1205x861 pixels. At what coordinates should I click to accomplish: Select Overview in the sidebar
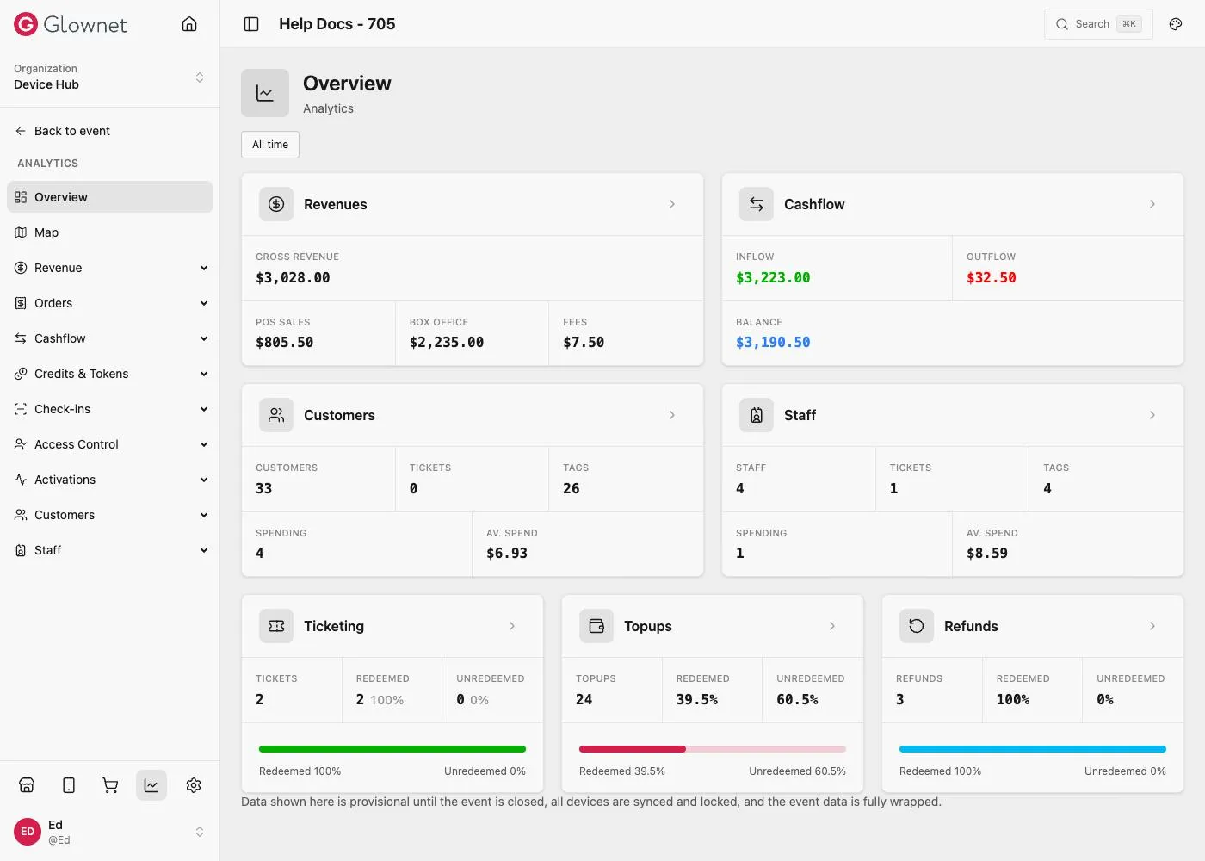(110, 197)
